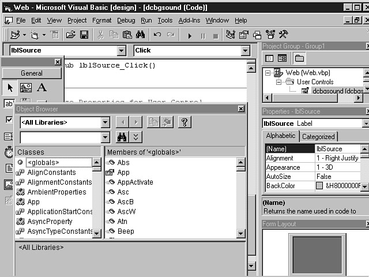Screen dimensions: 369x277
Task: Click the Start (Run) toolbar button
Action: (x=190, y=35)
